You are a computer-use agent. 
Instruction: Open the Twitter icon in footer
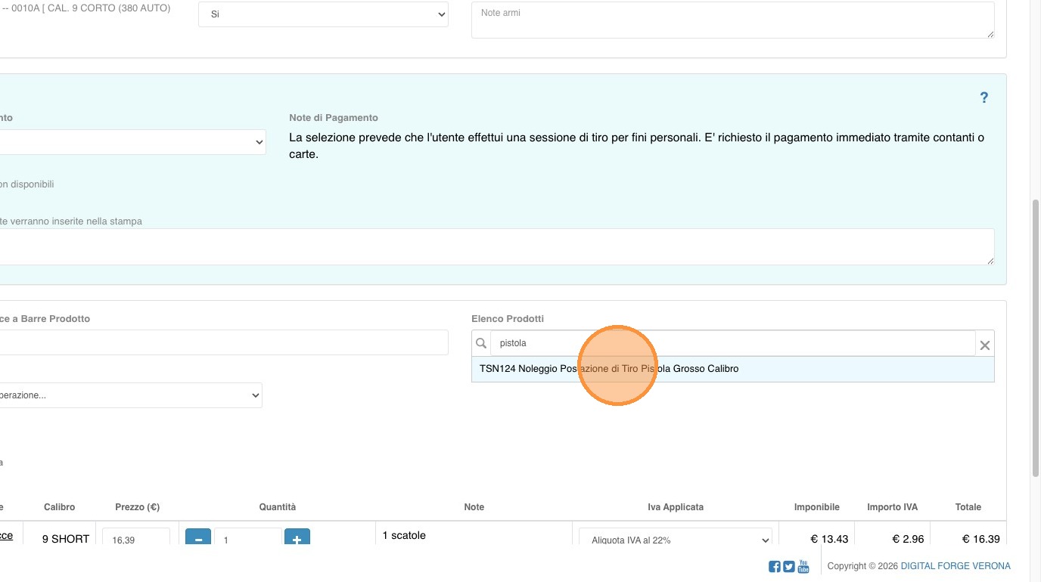[789, 566]
